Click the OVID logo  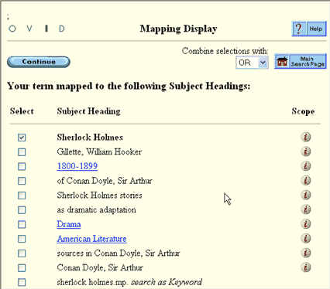36,29
